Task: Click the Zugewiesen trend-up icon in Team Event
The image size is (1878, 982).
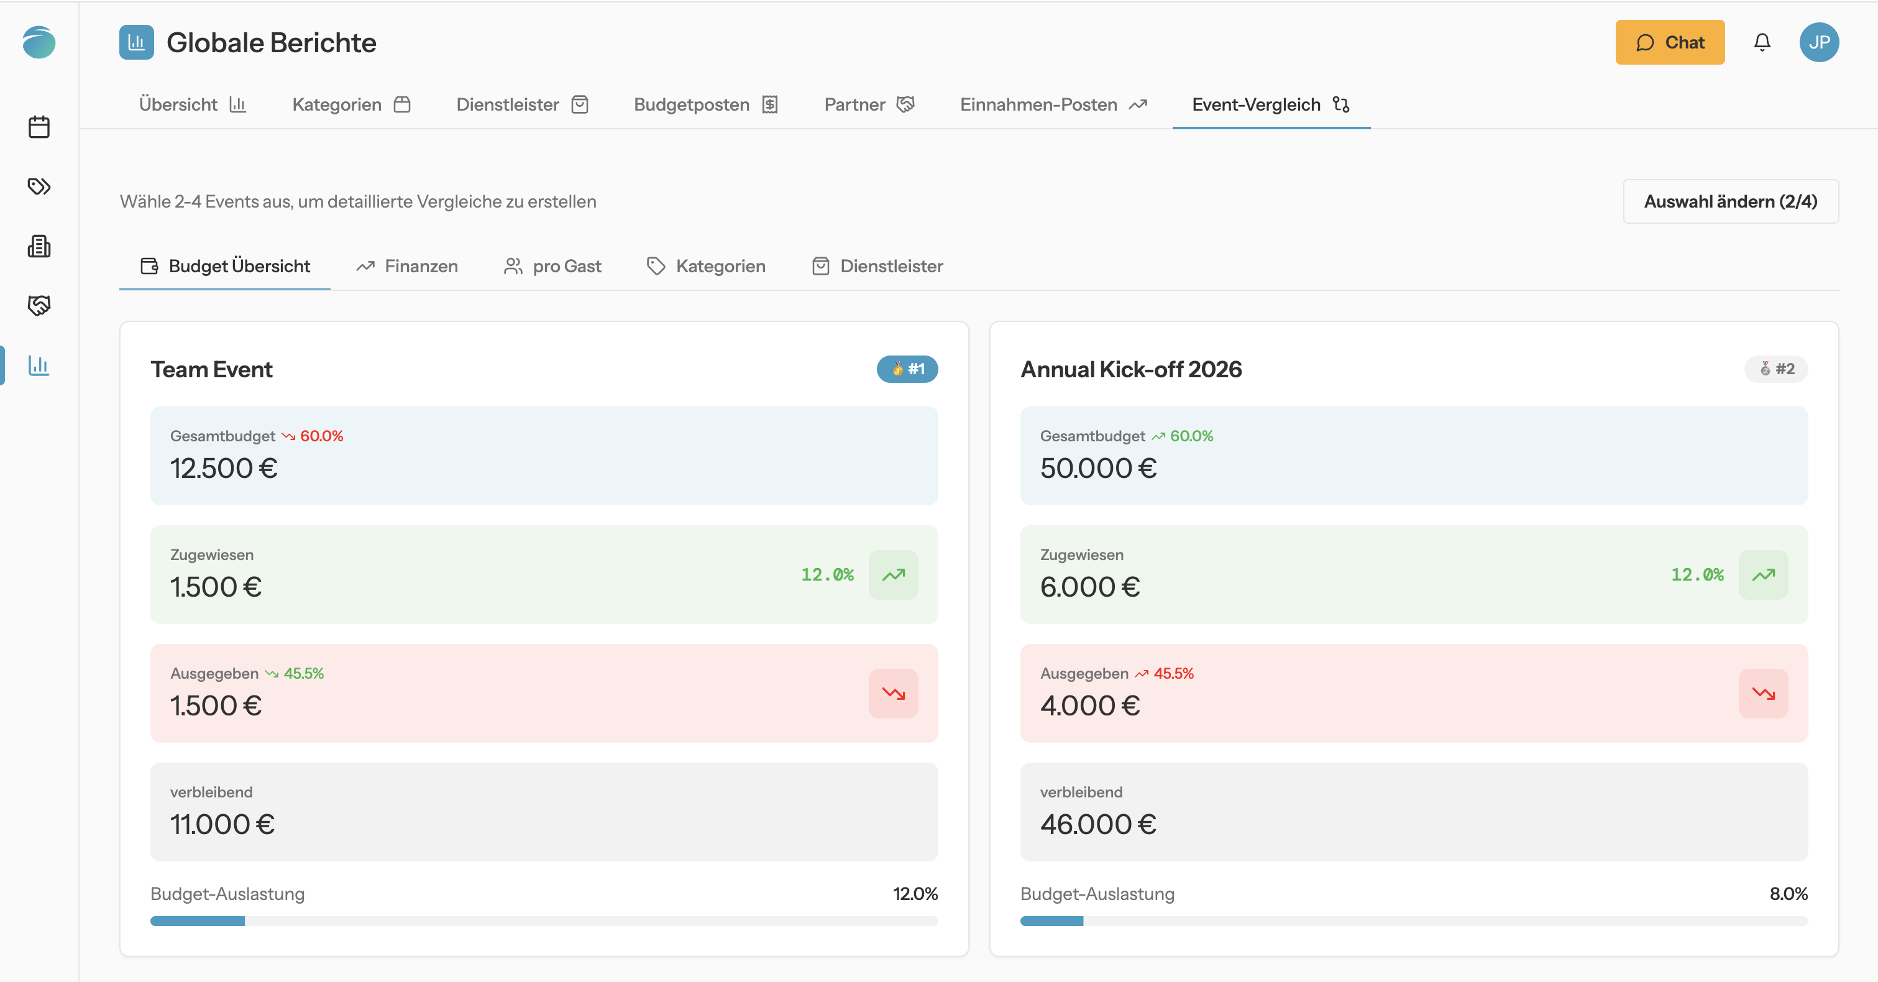Action: click(x=893, y=574)
